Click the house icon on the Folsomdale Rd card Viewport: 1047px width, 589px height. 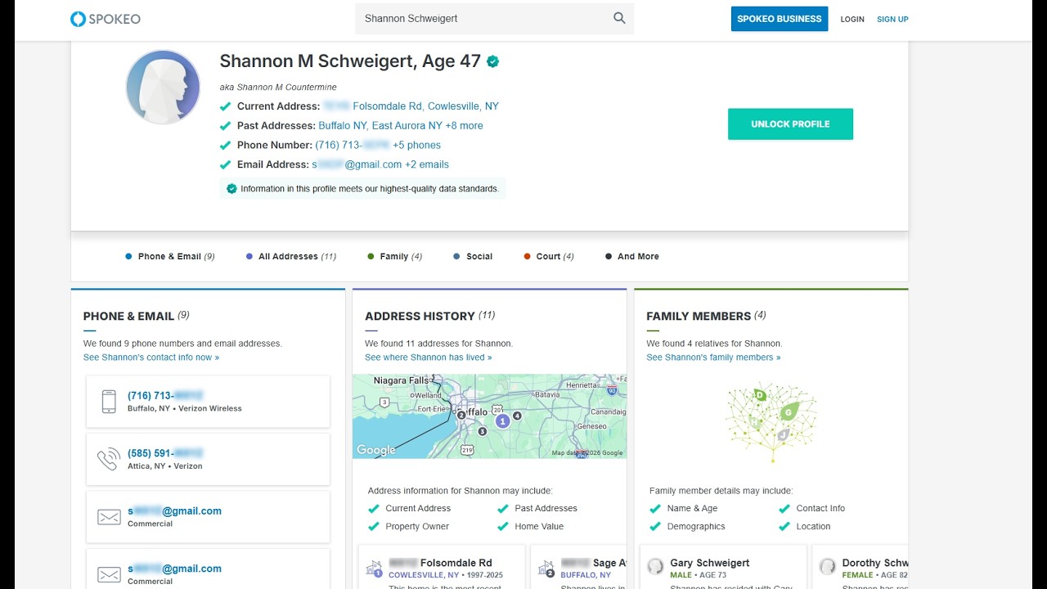[x=375, y=568]
